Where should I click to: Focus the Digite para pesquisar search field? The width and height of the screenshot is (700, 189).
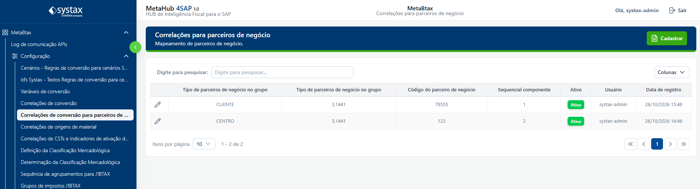coord(282,72)
